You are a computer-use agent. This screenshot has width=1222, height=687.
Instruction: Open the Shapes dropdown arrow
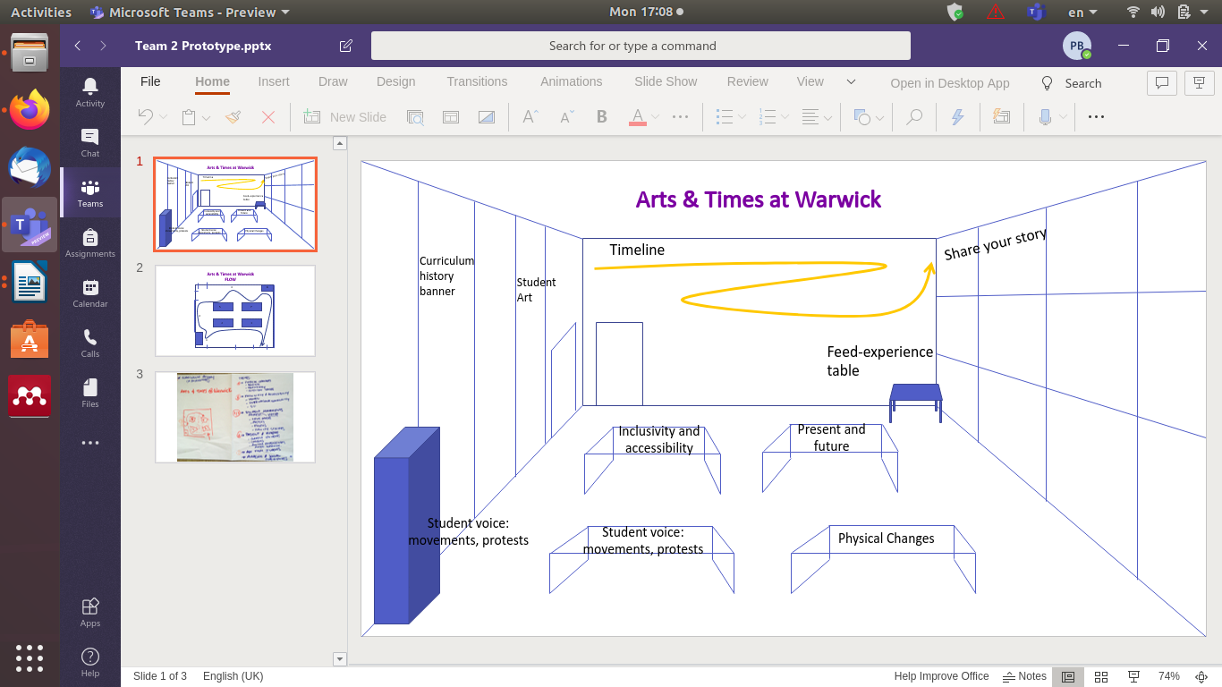coord(880,117)
